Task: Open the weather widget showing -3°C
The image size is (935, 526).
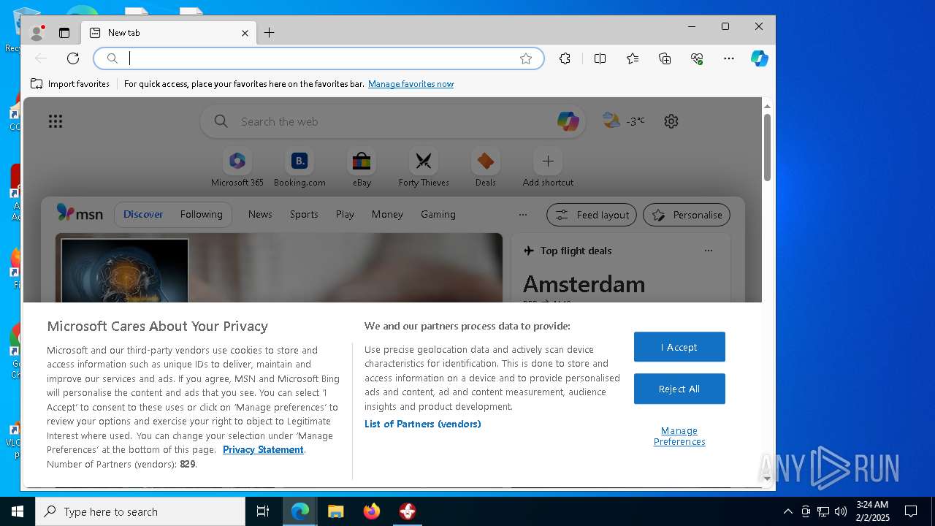Action: point(623,121)
